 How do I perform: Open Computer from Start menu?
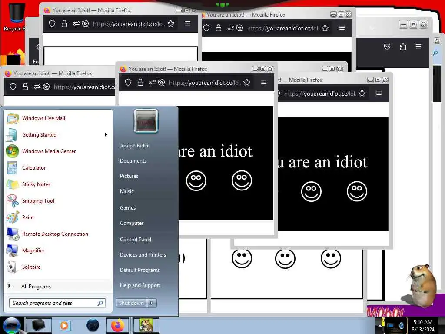pos(132,223)
